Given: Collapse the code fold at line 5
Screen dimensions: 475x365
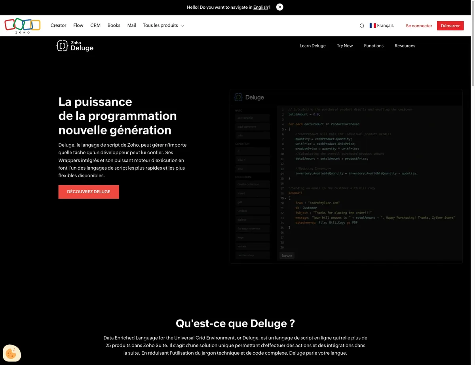Looking at the screenshot, I should pos(286,129).
